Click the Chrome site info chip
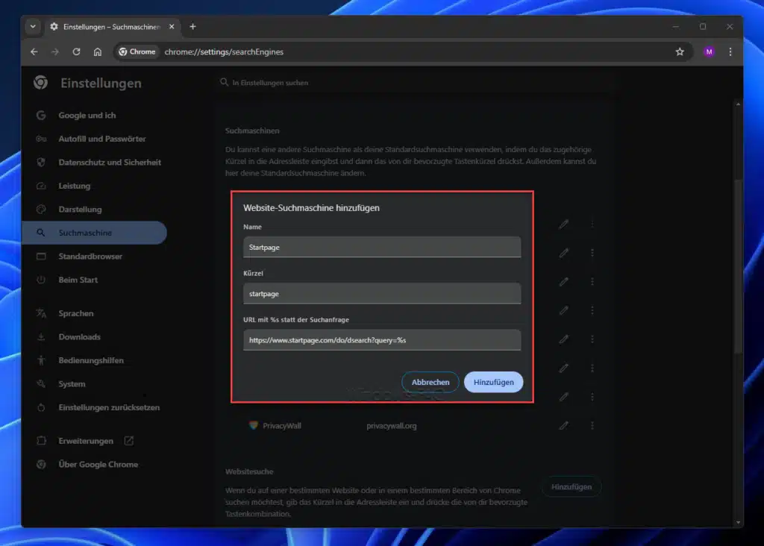 pyautogui.click(x=137, y=51)
